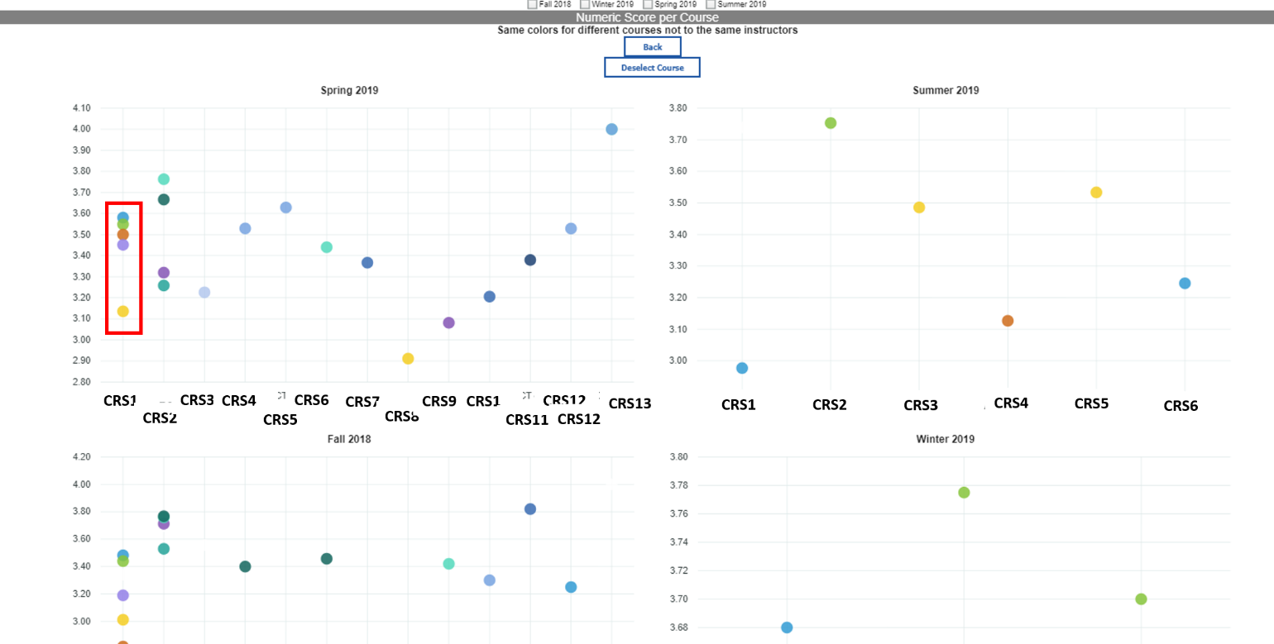Image resolution: width=1274 pixels, height=644 pixels.
Task: Select blue CRS7 point in Spring 2019
Action: pos(367,263)
